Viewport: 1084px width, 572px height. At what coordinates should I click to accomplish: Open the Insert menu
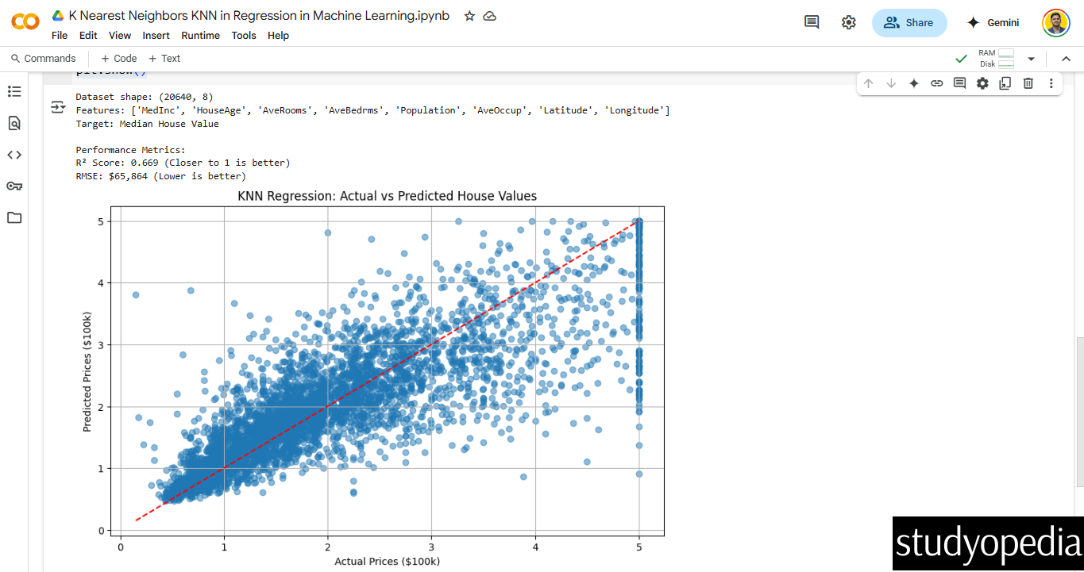pos(156,35)
